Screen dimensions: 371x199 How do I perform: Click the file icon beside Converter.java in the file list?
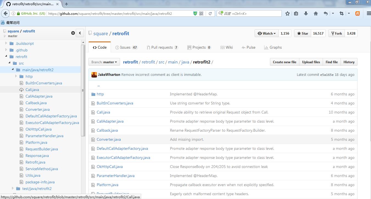pos(93,139)
